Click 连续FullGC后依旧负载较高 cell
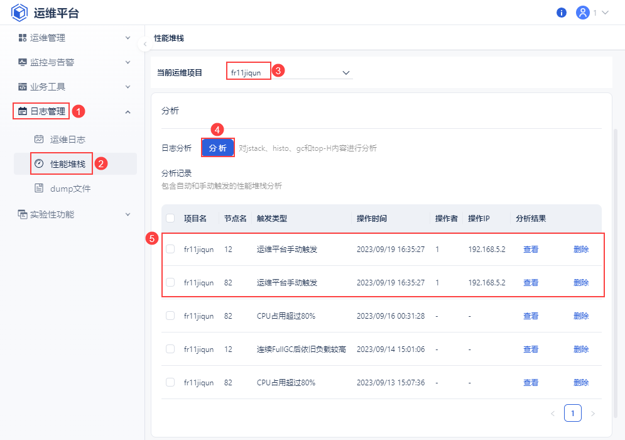The height and width of the screenshot is (440, 625). (302, 349)
